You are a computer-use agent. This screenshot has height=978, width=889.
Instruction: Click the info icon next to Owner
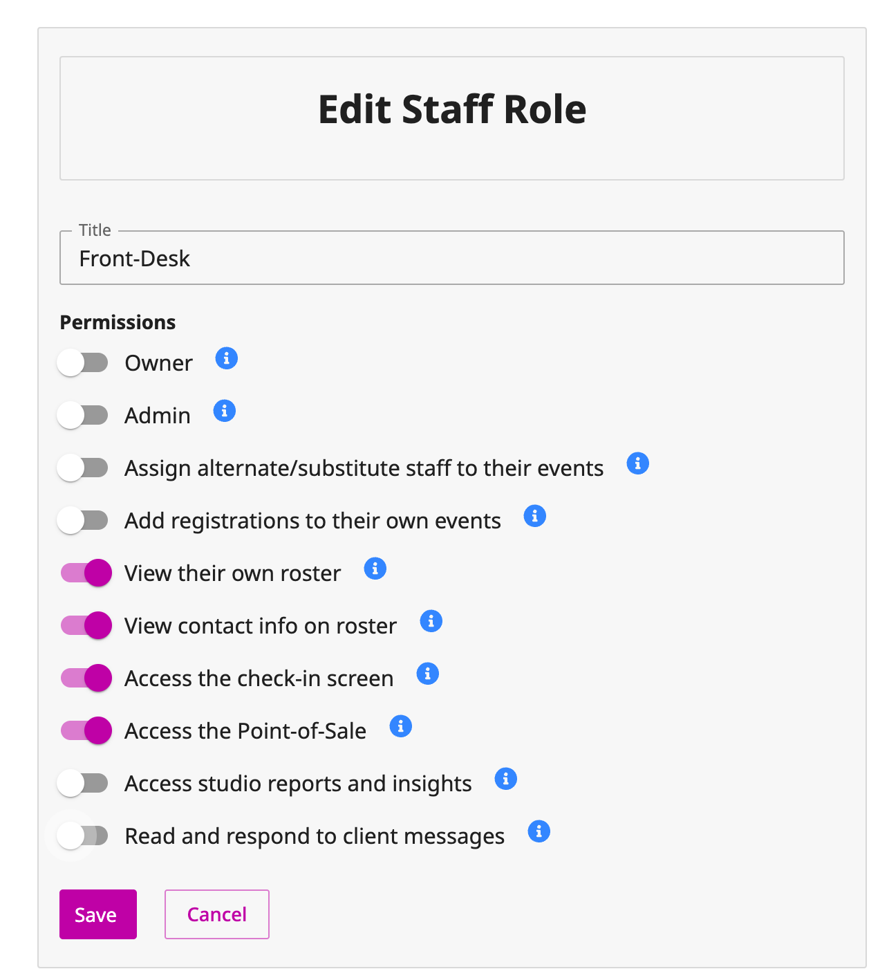pos(227,358)
